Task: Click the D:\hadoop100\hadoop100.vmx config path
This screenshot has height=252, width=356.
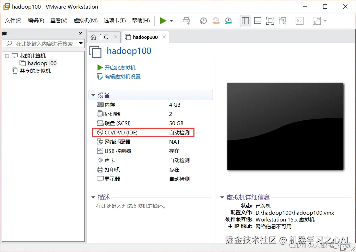Action: point(295,213)
